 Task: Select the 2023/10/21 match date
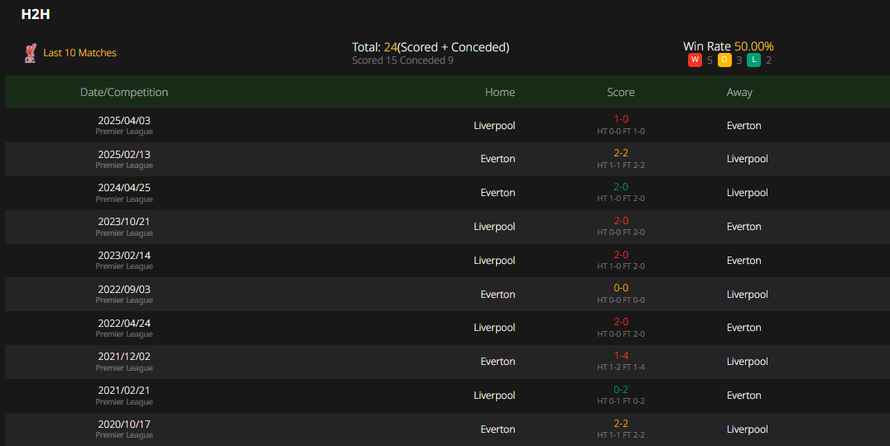click(x=124, y=222)
